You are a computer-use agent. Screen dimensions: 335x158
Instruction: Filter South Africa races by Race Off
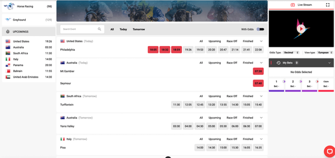(232, 96)
